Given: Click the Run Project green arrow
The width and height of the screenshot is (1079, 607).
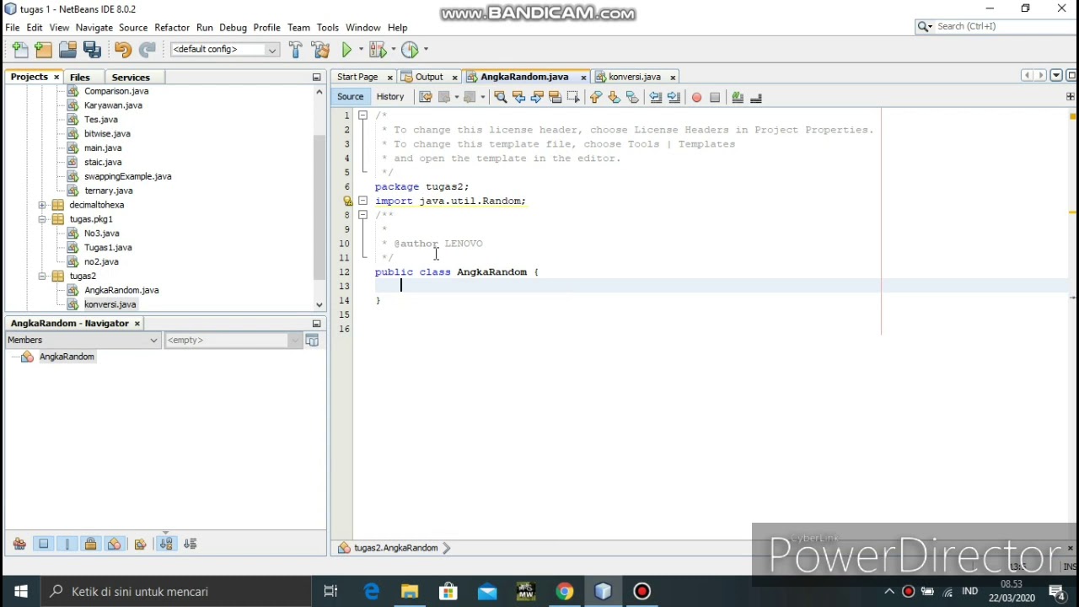Looking at the screenshot, I should coord(346,50).
